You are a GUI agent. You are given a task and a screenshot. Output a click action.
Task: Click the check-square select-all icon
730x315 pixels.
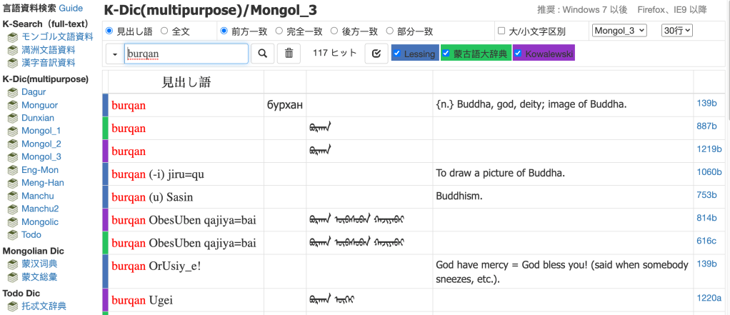point(376,54)
